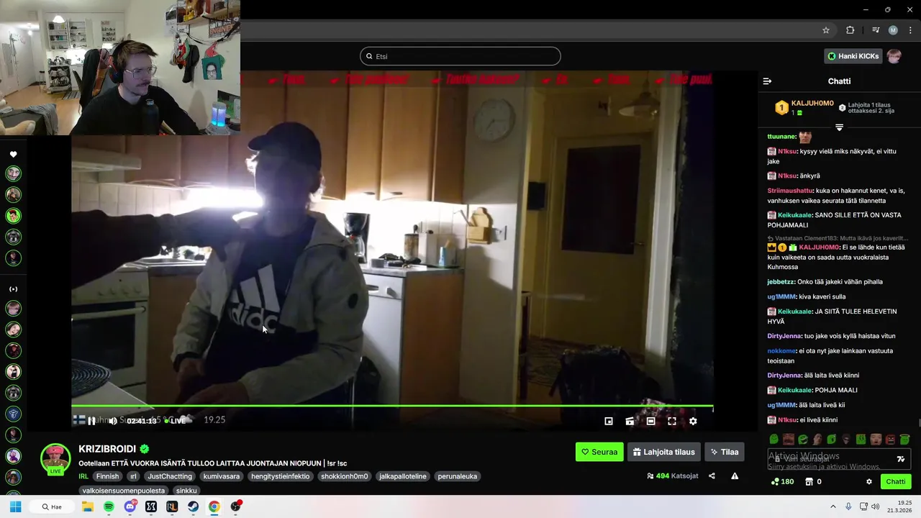Screen dimensions: 921x518
Task: Open chat settings gear icon
Action: pyautogui.click(x=868, y=482)
